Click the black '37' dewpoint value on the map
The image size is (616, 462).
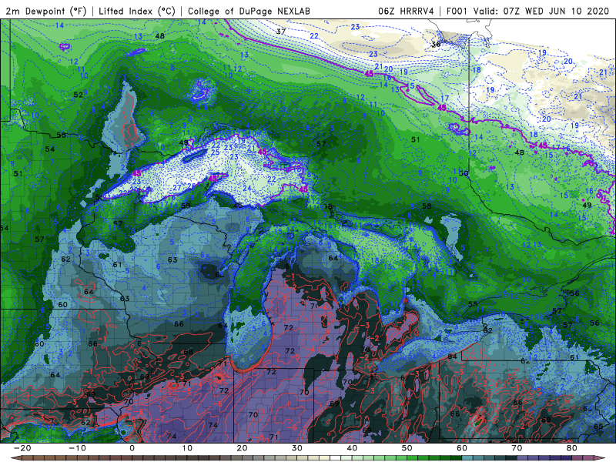point(280,32)
